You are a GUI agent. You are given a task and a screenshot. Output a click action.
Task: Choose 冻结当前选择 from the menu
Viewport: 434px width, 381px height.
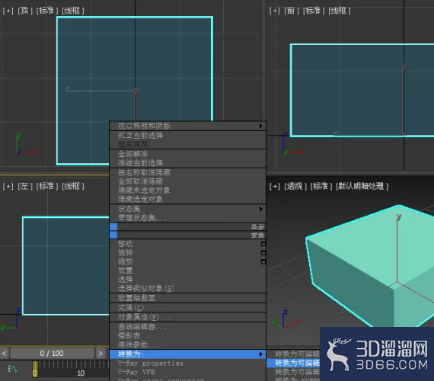(x=187, y=163)
